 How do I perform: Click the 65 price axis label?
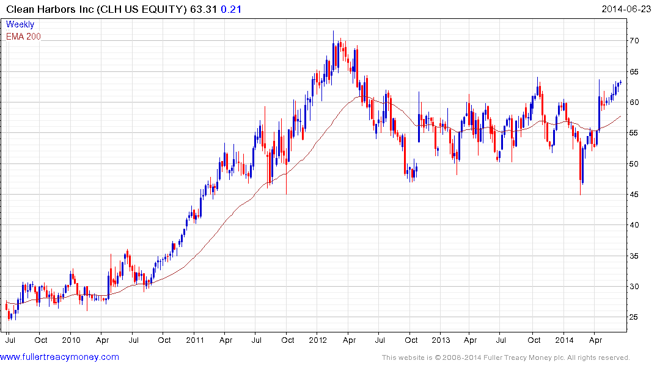click(x=634, y=71)
